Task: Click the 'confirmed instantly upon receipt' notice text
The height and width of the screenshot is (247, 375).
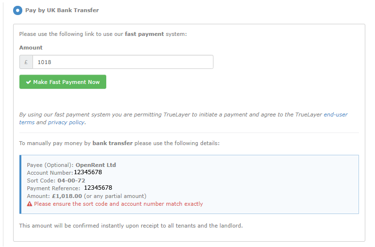Action: 131,226
